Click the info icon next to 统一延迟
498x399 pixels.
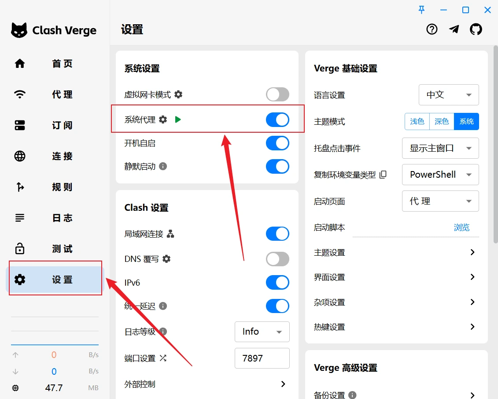point(163,306)
